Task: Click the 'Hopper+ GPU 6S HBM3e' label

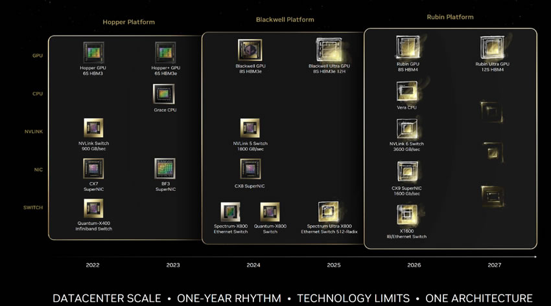Action: [166, 71]
